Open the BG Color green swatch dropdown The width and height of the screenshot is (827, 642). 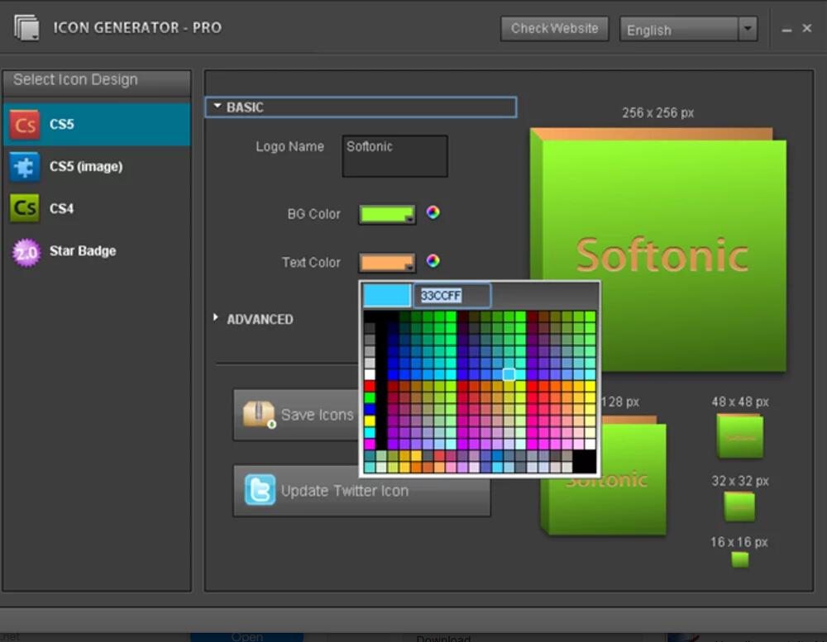(x=387, y=214)
